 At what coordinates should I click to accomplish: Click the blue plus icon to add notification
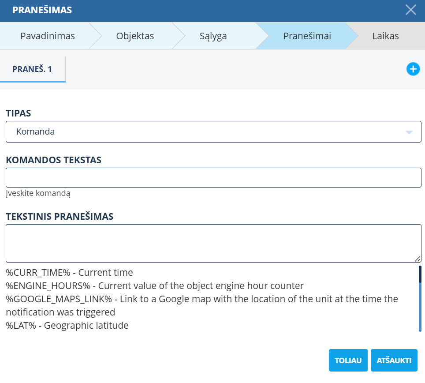[x=413, y=69]
